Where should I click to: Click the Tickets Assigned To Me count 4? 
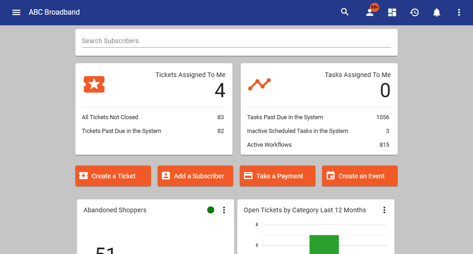pos(220,90)
